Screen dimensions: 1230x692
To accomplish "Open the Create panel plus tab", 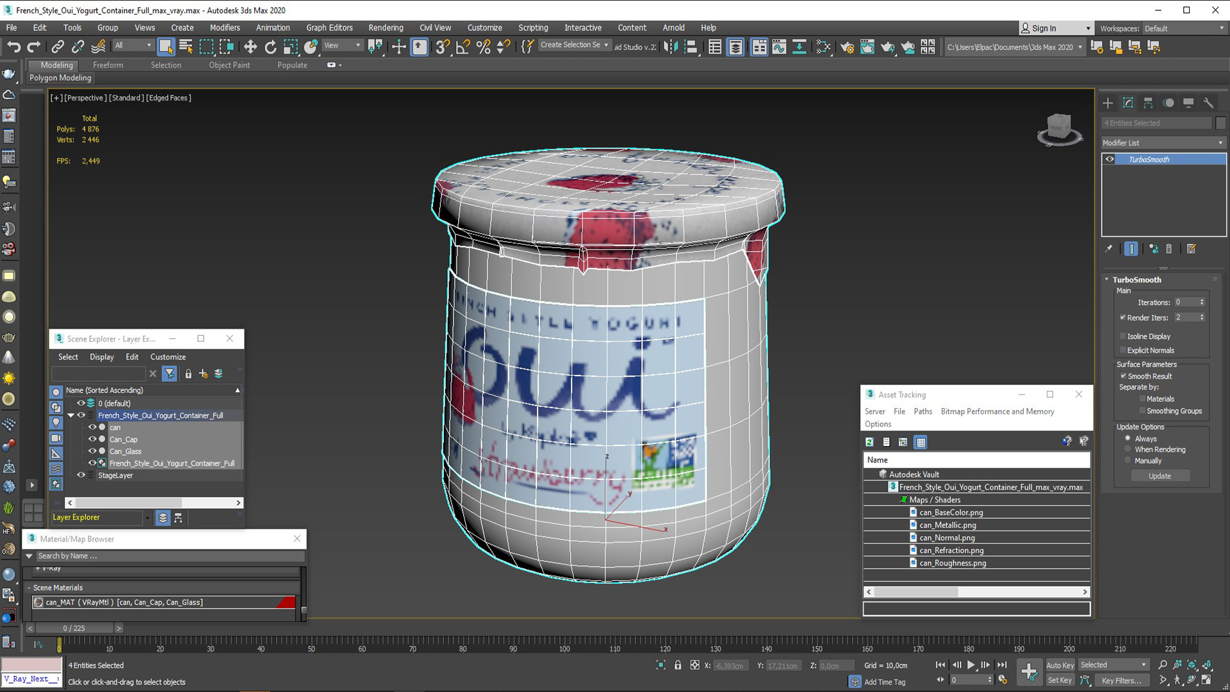I will (x=1108, y=103).
